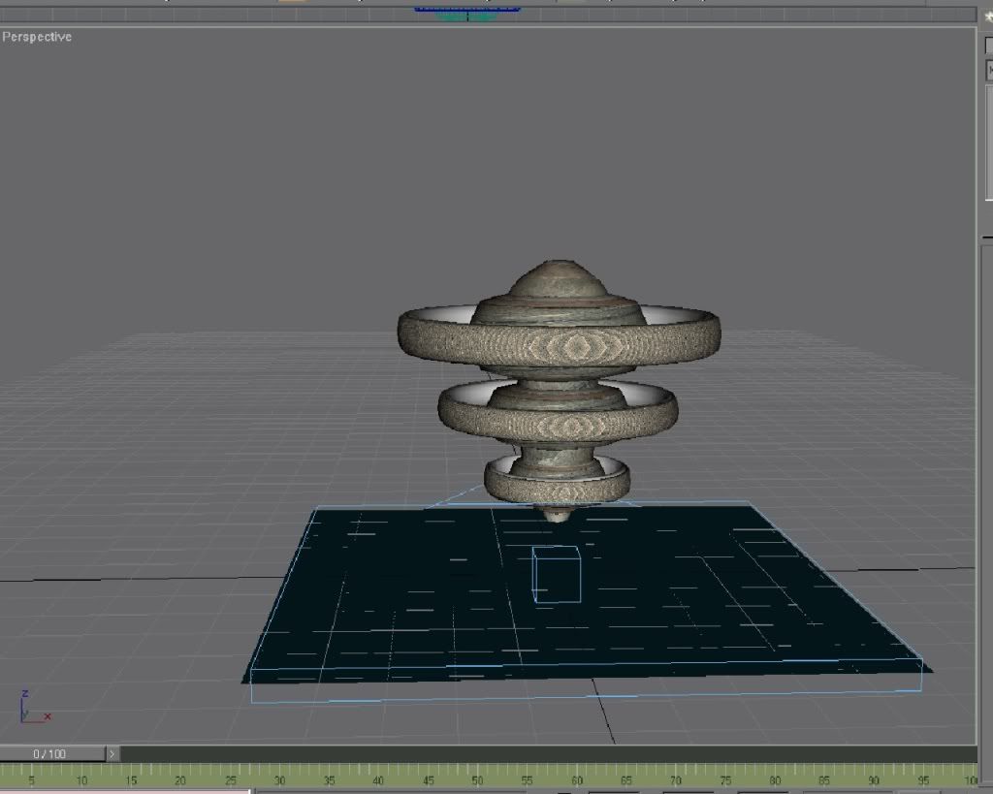Click the pointed tip of the top
This screenshot has height=794, width=993.
point(556,514)
